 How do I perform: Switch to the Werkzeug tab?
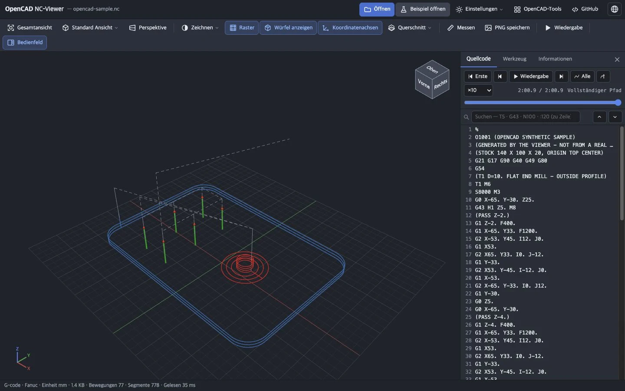(x=514, y=59)
